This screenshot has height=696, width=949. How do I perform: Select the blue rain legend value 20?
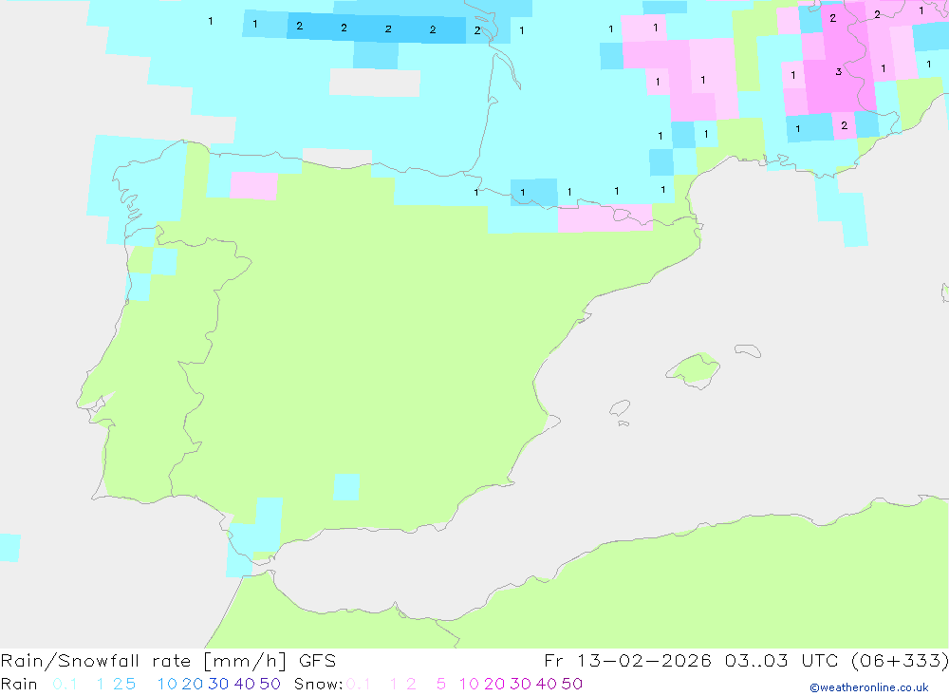(x=193, y=684)
